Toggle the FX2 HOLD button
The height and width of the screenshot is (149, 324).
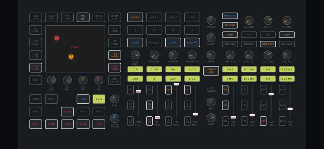pos(115,42)
